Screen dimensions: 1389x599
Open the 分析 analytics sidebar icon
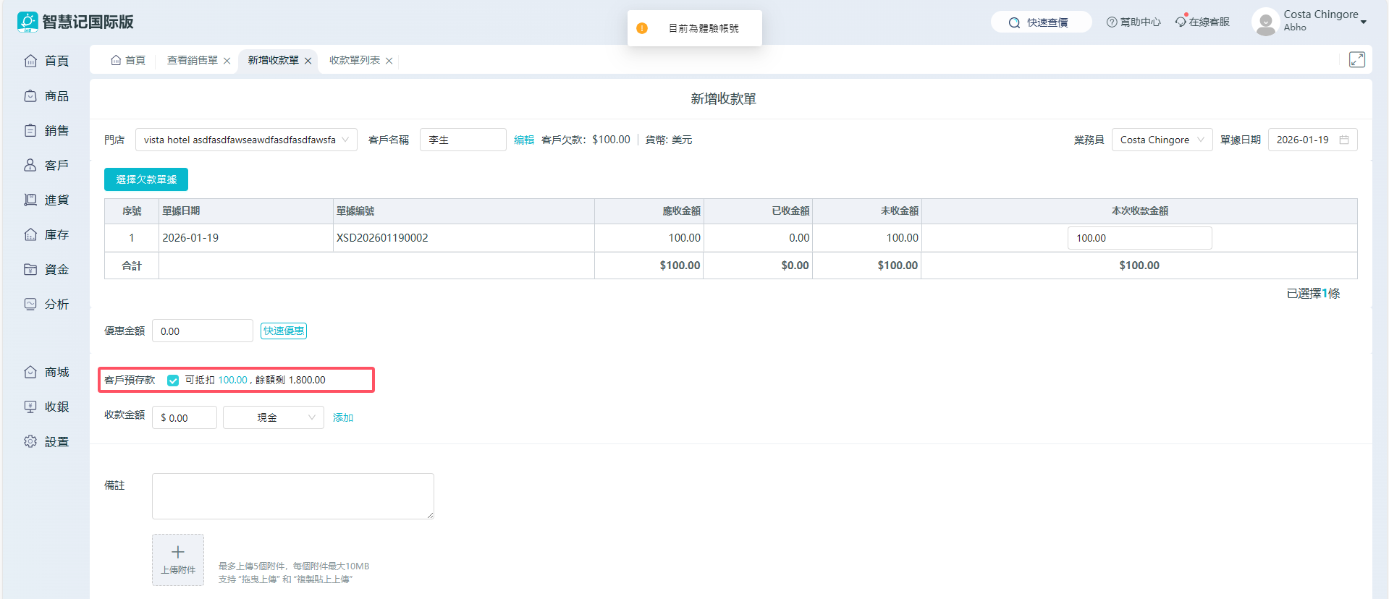(x=30, y=305)
